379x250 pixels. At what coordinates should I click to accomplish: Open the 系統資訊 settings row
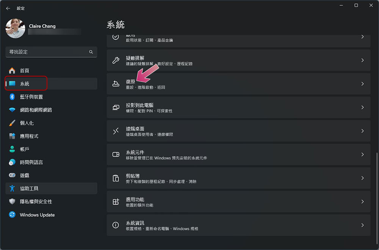[x=238, y=225]
